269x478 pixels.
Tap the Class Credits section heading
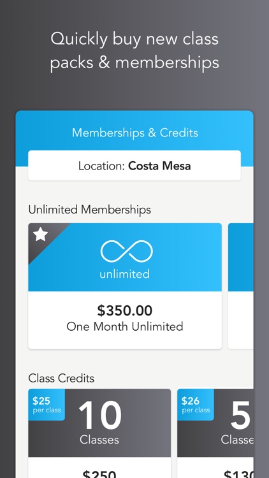61,379
